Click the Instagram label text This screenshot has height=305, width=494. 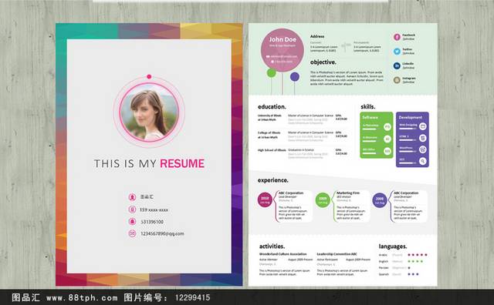click(409, 78)
